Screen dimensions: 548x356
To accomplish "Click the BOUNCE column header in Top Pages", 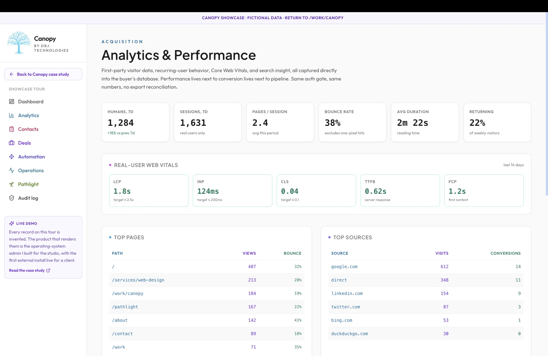I will click(x=293, y=253).
